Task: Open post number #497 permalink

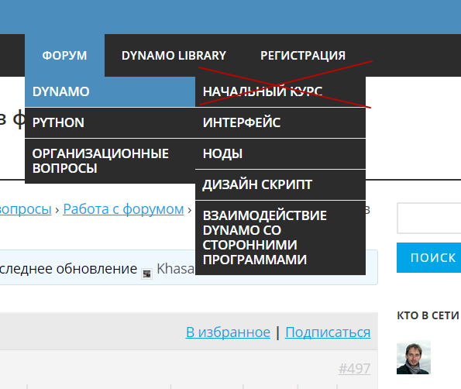Action: [x=354, y=368]
